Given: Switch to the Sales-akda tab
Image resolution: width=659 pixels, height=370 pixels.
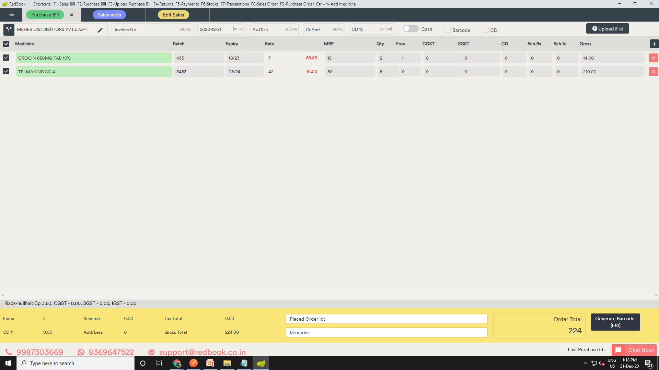Looking at the screenshot, I should point(109,15).
